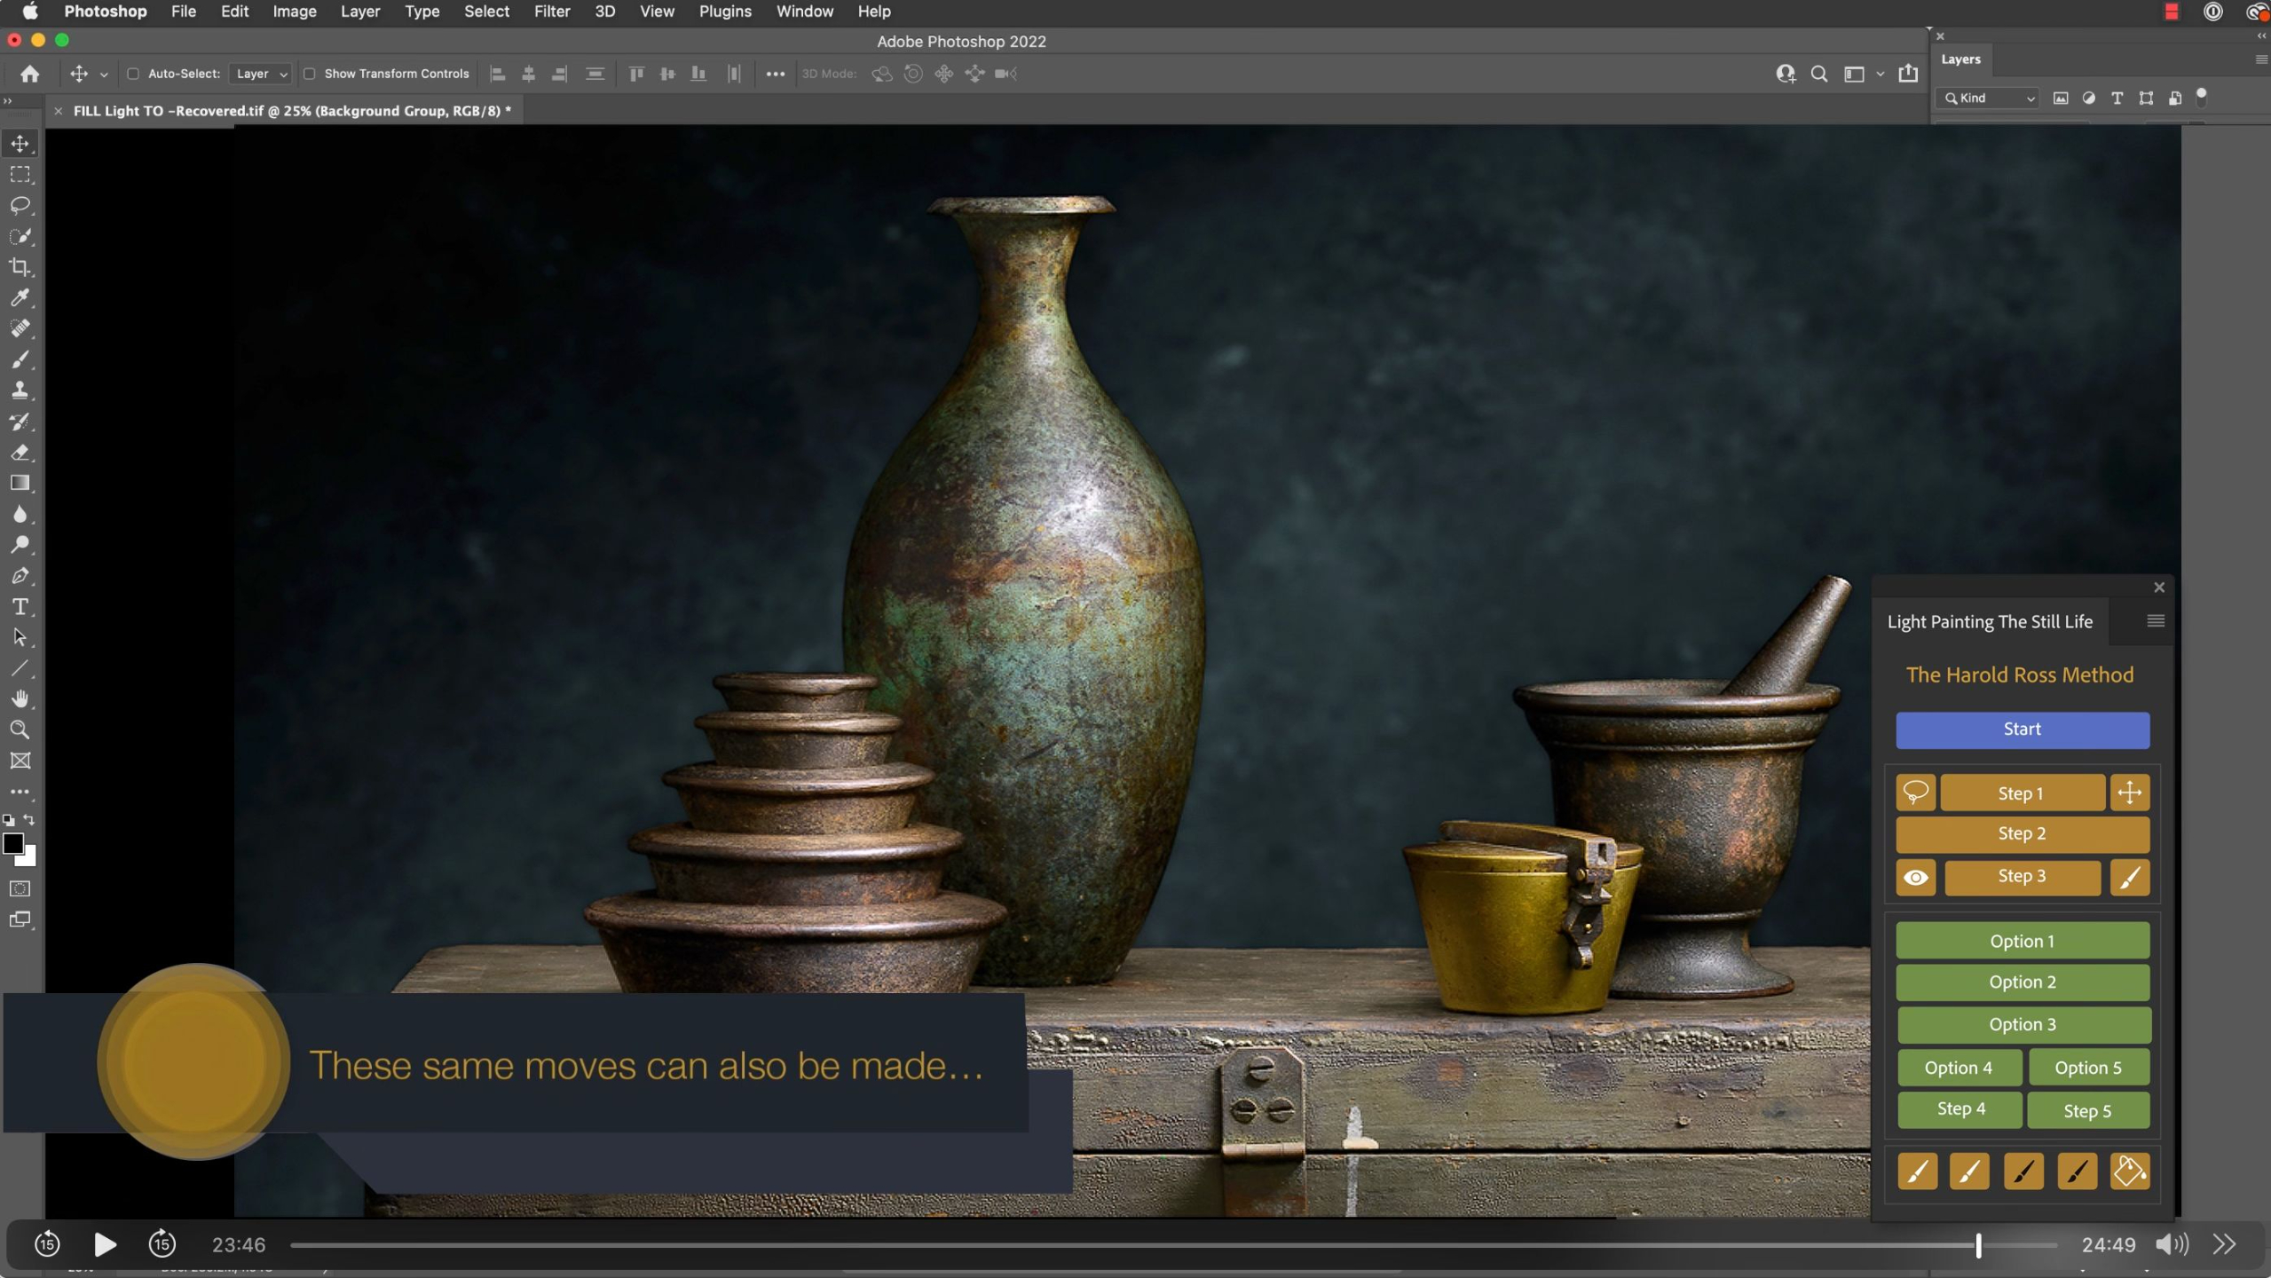The height and width of the screenshot is (1278, 2271).
Task: Check Show Transform Controls
Action: [310, 74]
